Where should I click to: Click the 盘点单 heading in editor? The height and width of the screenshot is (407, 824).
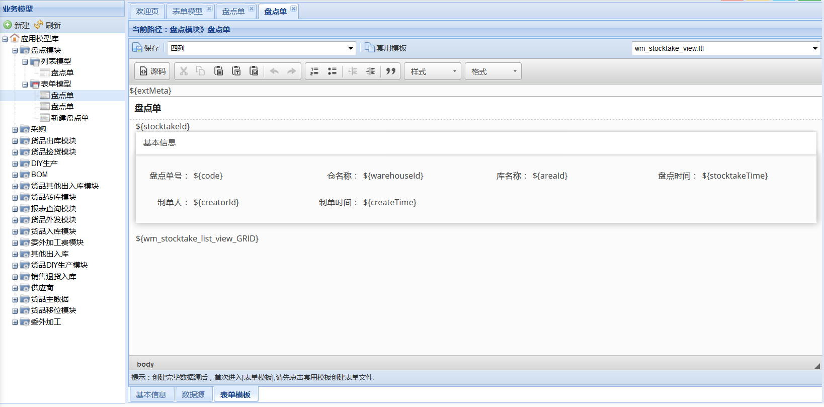point(148,108)
